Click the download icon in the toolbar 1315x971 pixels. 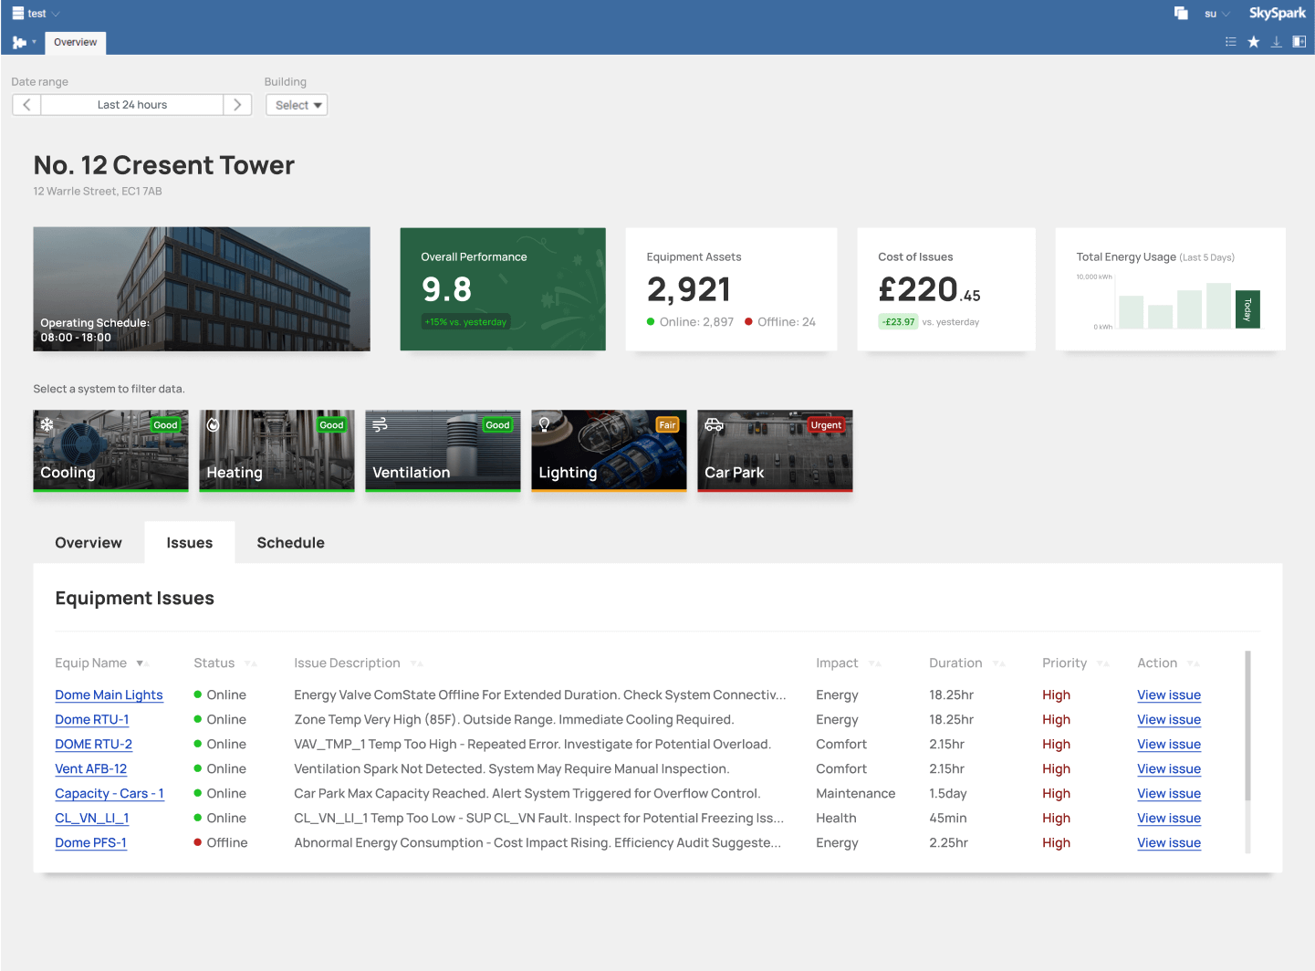1276,42
